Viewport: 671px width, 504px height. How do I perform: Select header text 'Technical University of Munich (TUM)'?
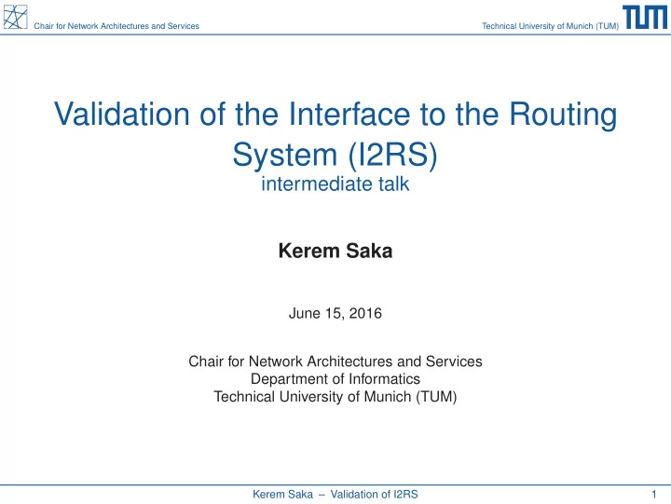click(x=551, y=26)
